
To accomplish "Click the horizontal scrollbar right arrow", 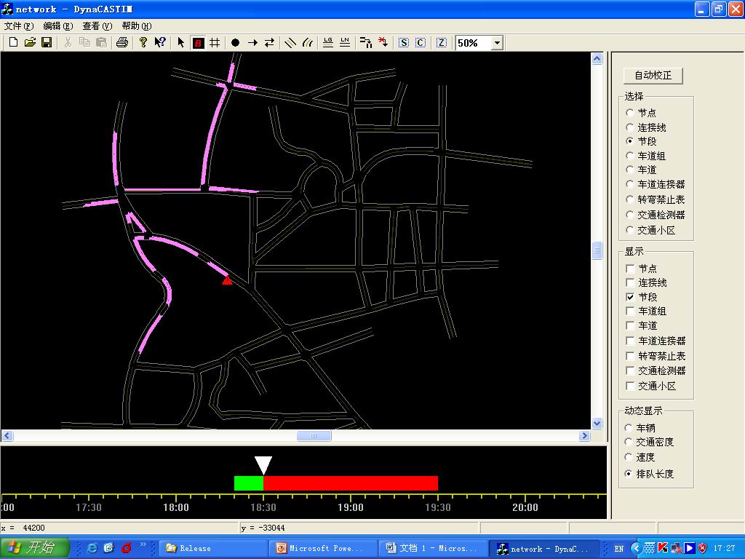I will tap(584, 436).
